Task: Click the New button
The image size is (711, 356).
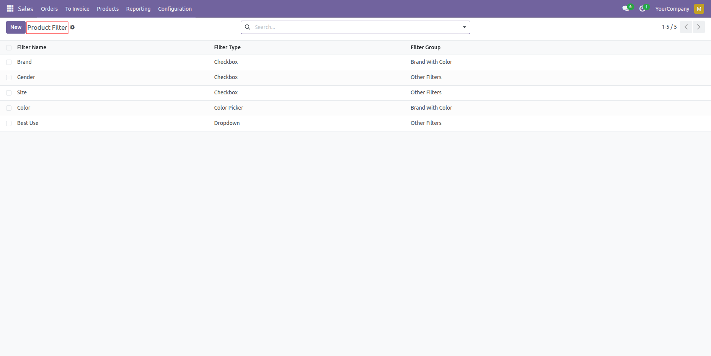Action: [x=16, y=27]
